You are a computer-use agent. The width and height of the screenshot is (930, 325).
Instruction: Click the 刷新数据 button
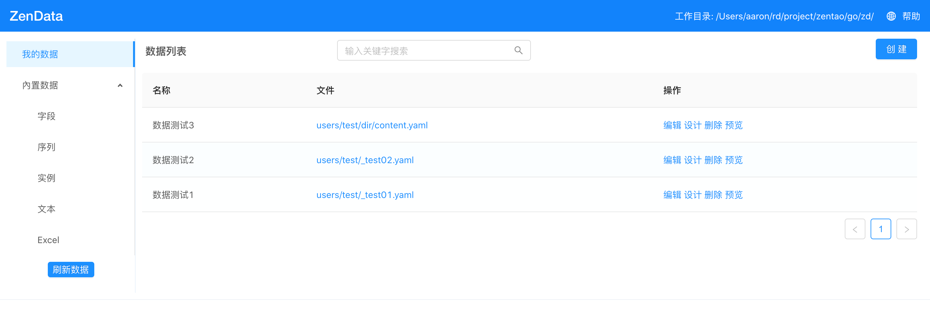pos(71,270)
